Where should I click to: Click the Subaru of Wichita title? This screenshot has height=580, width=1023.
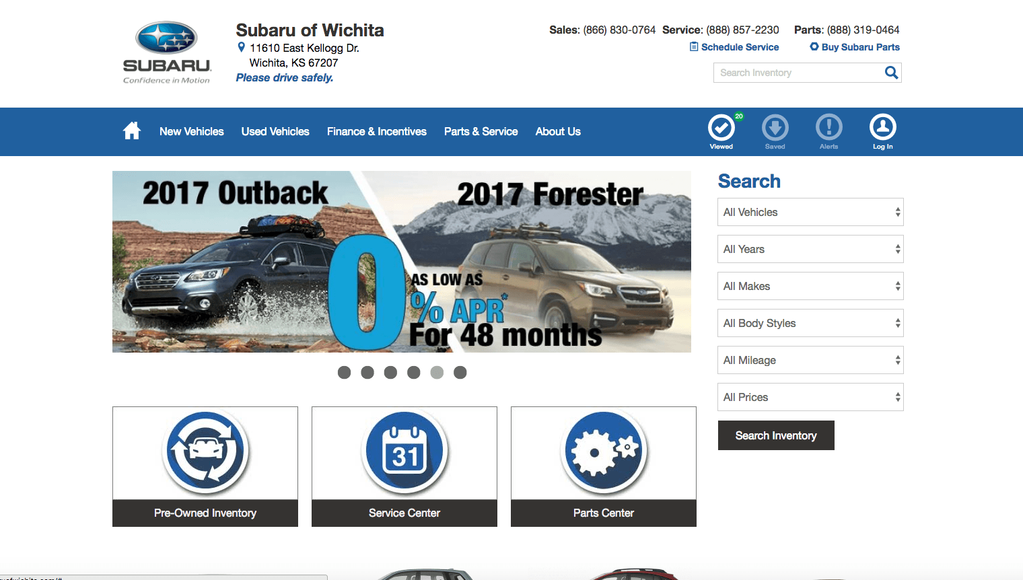click(310, 30)
